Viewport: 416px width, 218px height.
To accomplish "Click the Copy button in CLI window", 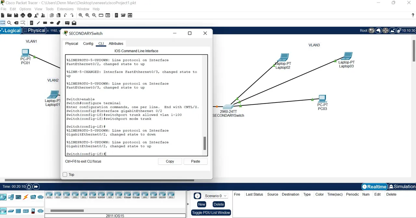I will 170,161.
